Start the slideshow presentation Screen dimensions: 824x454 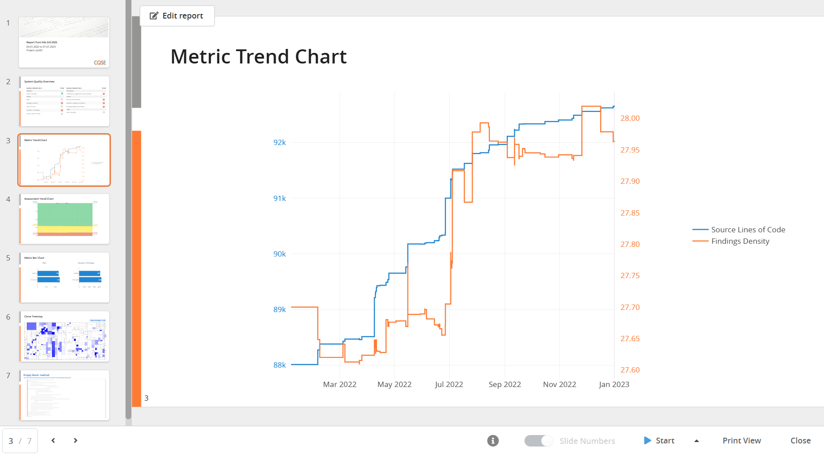pos(665,440)
